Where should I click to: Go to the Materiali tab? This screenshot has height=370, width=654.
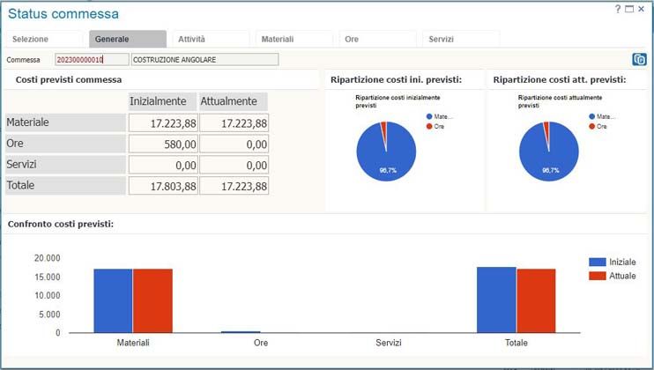point(294,39)
